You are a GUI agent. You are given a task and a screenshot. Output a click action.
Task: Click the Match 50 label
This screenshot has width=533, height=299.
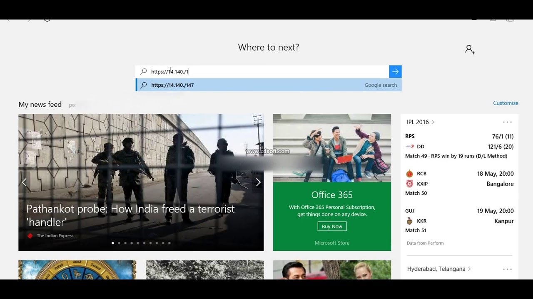click(x=416, y=193)
